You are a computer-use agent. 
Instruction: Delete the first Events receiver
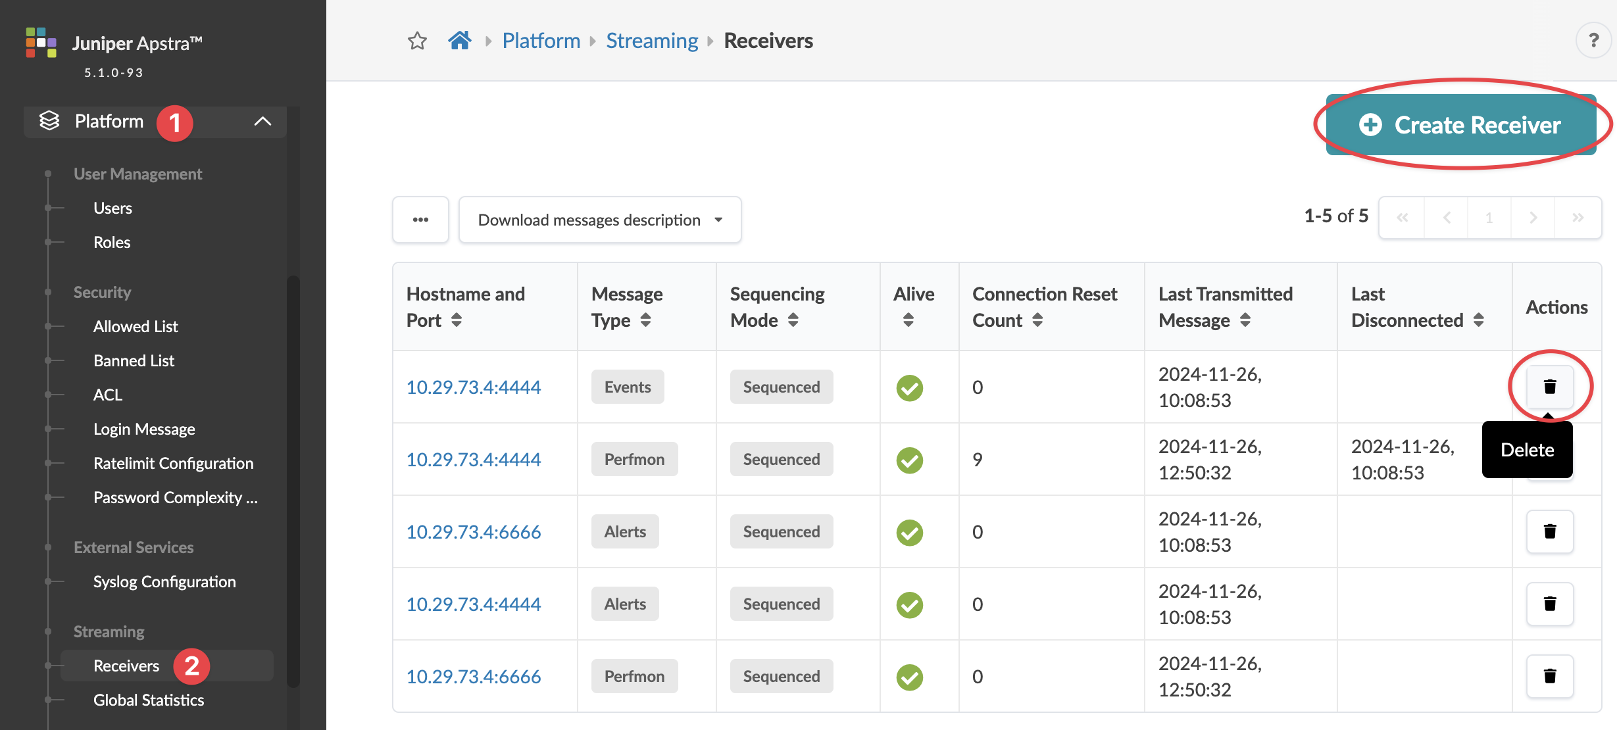coord(1549,387)
